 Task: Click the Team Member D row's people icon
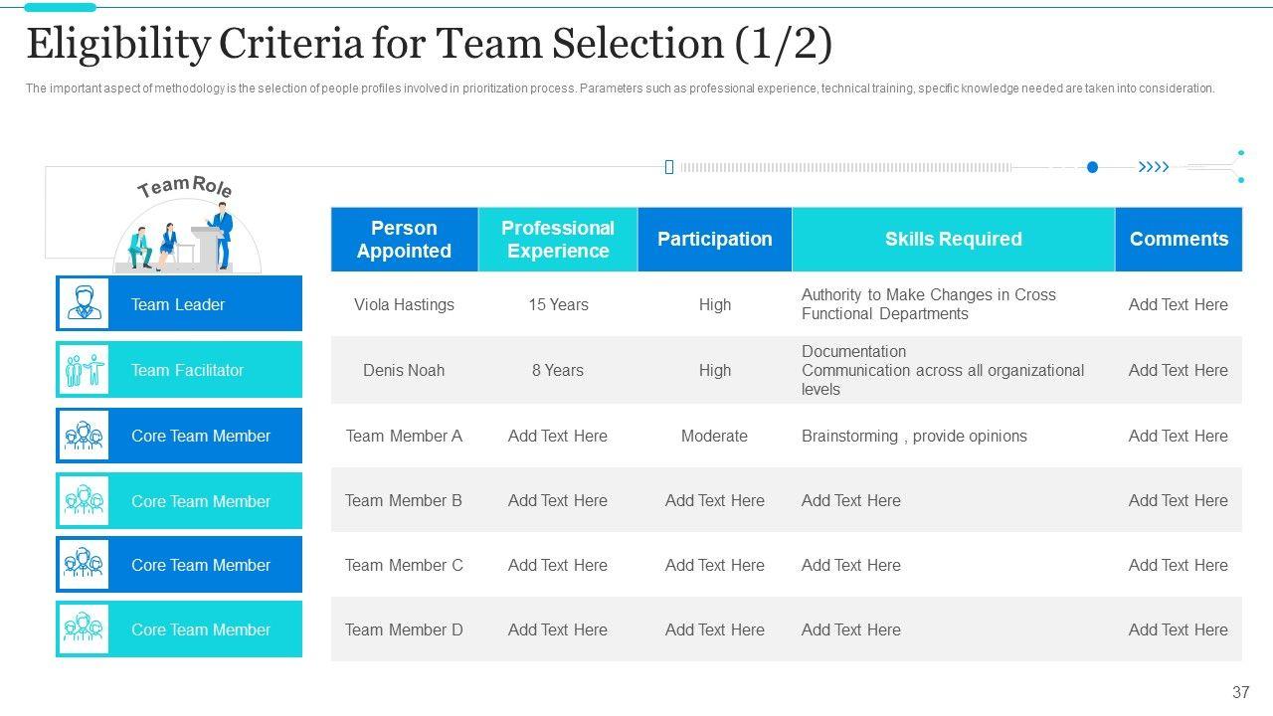[84, 629]
